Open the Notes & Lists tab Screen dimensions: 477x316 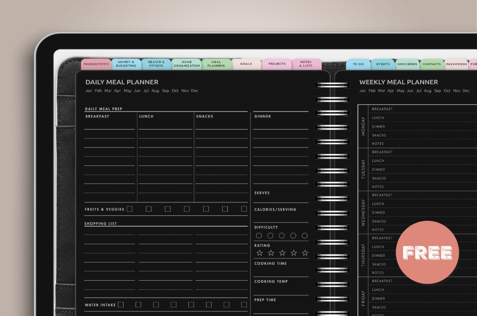306,64
